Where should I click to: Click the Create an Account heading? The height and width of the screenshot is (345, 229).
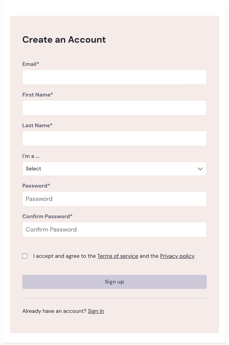tap(64, 40)
